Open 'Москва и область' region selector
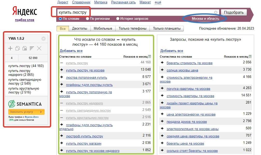This screenshot has width=261, height=155. pyautogui.click(x=205, y=19)
